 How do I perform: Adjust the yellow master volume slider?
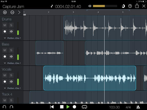point(105,6)
